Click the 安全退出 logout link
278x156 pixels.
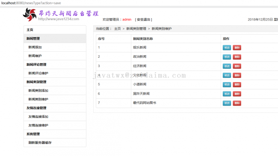pos(144,20)
